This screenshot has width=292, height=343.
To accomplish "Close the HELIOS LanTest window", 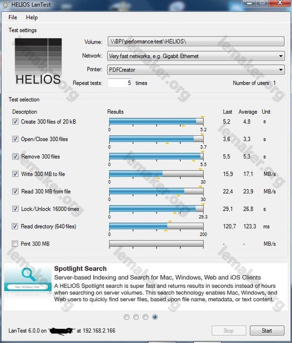I will click(280, 3).
